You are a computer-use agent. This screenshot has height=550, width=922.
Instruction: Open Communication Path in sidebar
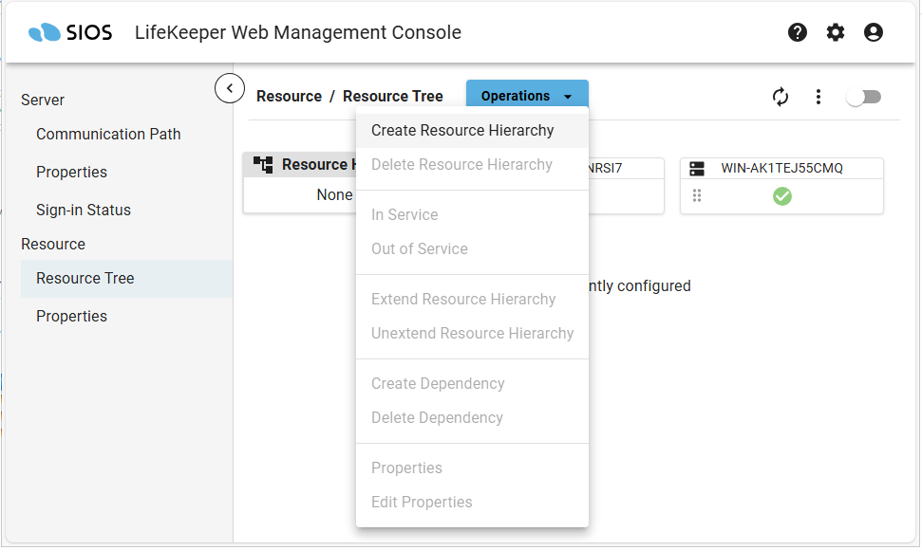pyautogui.click(x=108, y=135)
